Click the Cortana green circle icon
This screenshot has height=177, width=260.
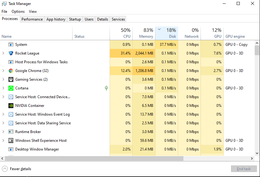11,88
